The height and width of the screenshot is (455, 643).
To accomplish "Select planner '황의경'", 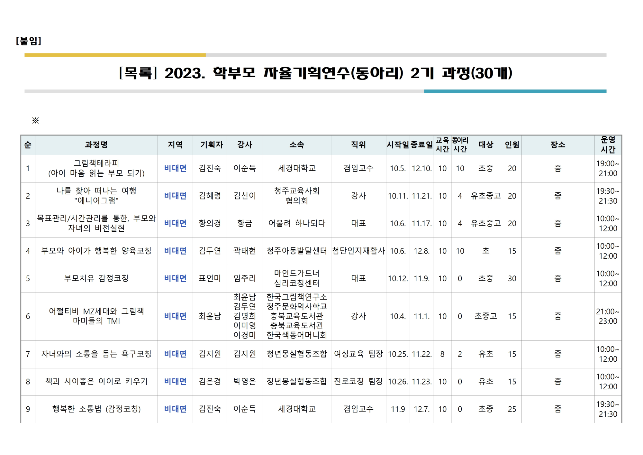I will (210, 223).
